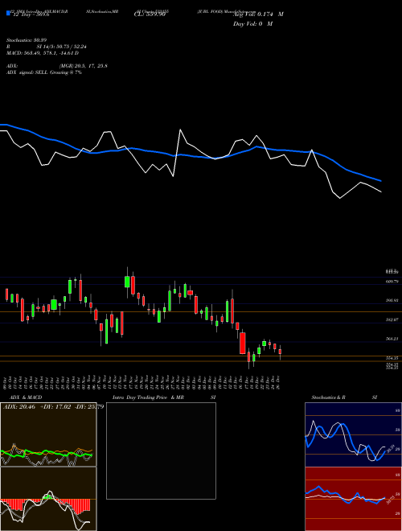This screenshot has width=402, height=531.
Task: Open the MACD red histogram chart
Action: (x=48, y=499)
